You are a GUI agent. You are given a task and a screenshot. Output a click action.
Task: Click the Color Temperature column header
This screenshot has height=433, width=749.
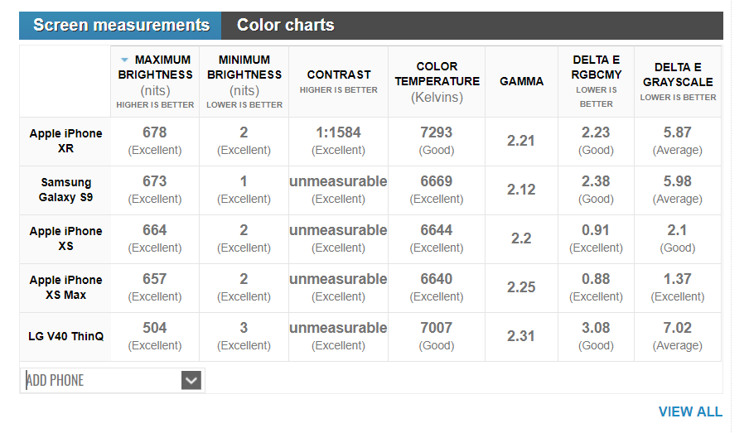pos(437,74)
